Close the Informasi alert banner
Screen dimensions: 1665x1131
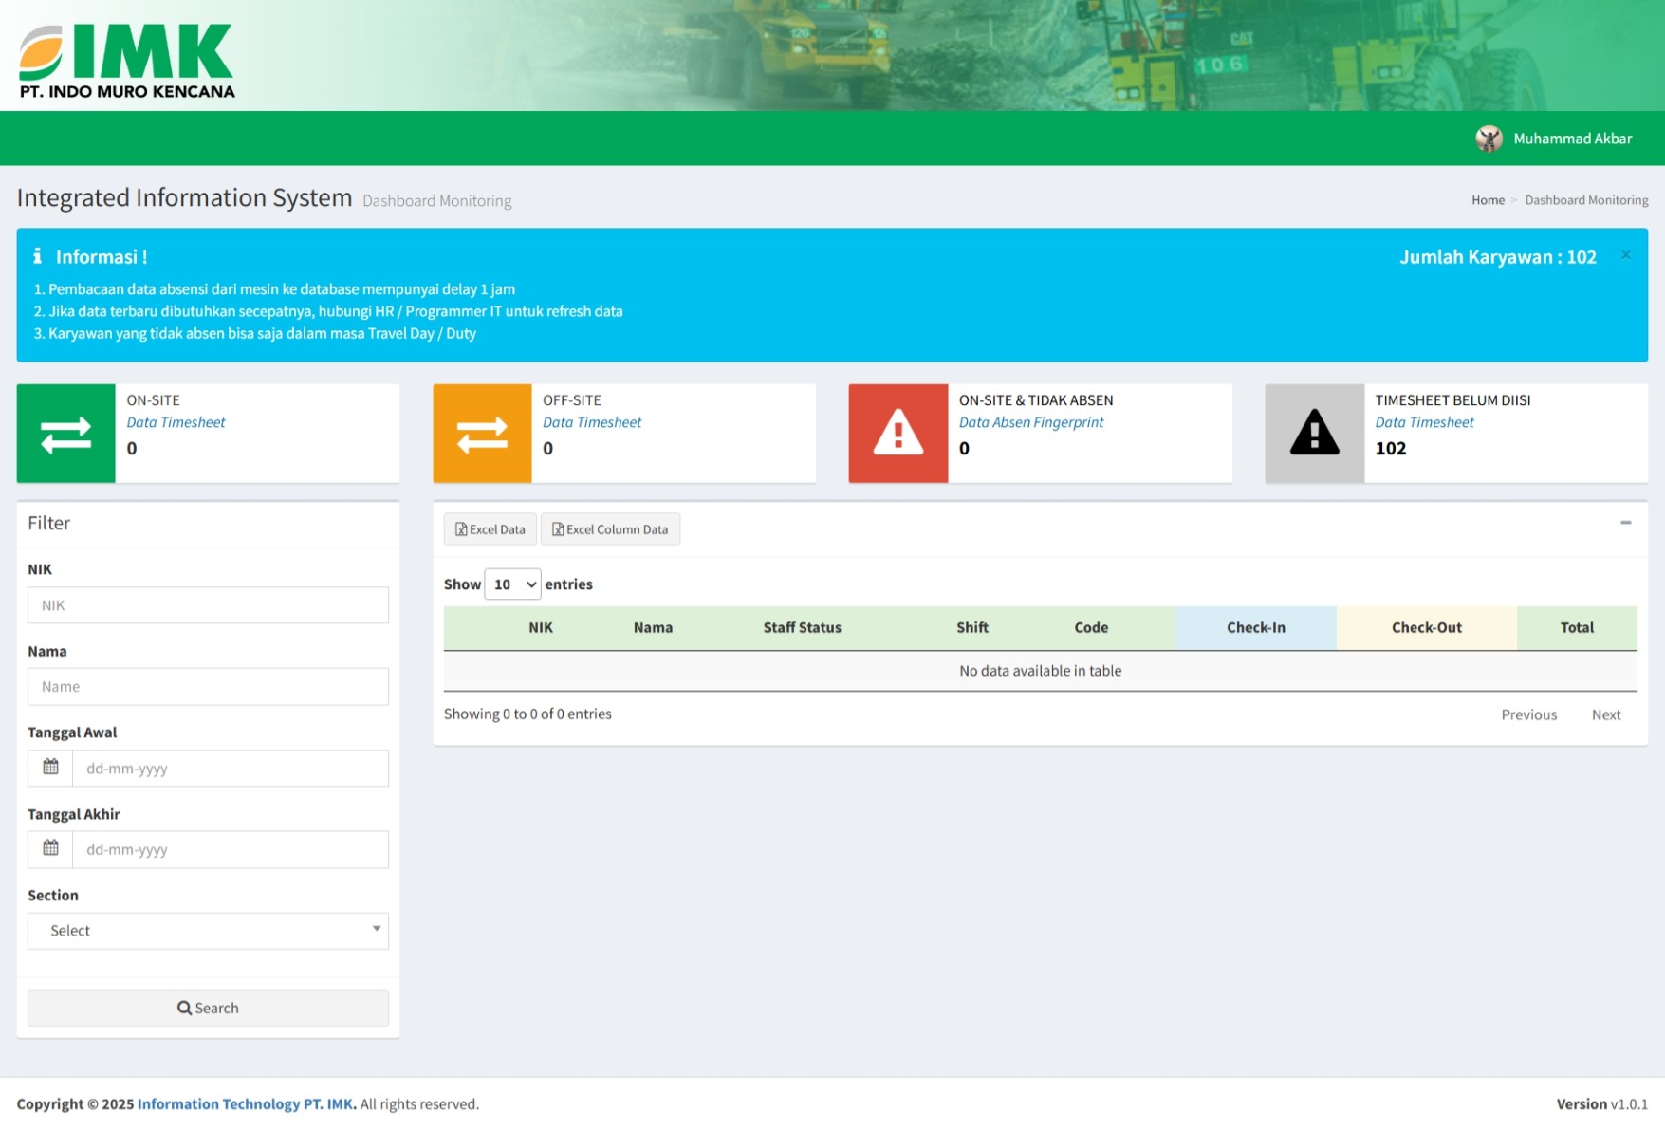(1625, 256)
